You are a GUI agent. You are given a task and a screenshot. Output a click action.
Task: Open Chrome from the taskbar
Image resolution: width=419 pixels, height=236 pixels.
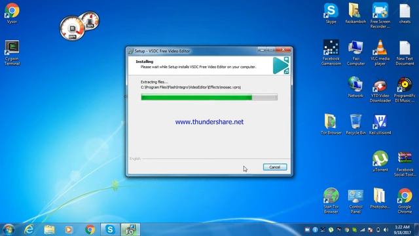90,229
